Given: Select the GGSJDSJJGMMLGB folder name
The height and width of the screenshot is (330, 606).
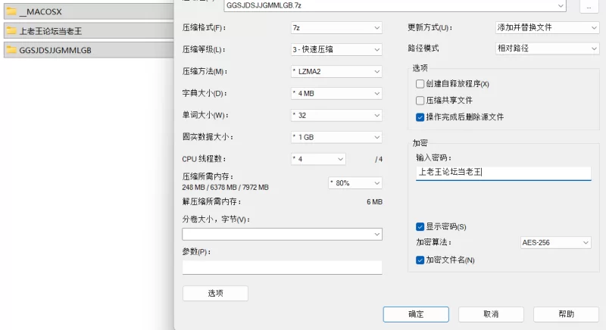Looking at the screenshot, I should pyautogui.click(x=55, y=50).
